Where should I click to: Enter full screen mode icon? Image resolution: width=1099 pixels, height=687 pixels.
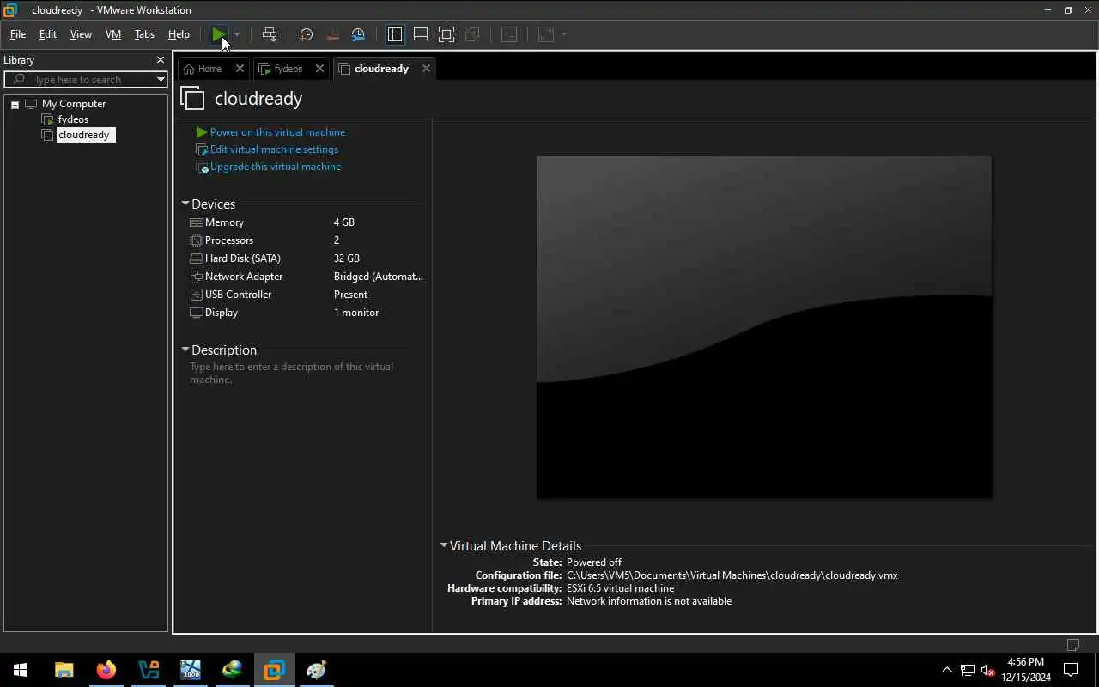(446, 34)
